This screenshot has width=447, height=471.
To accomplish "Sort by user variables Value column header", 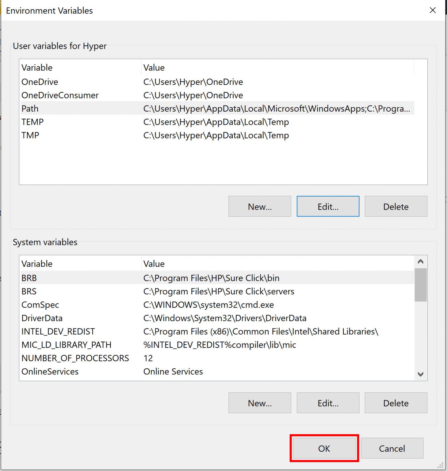I will 276,67.
